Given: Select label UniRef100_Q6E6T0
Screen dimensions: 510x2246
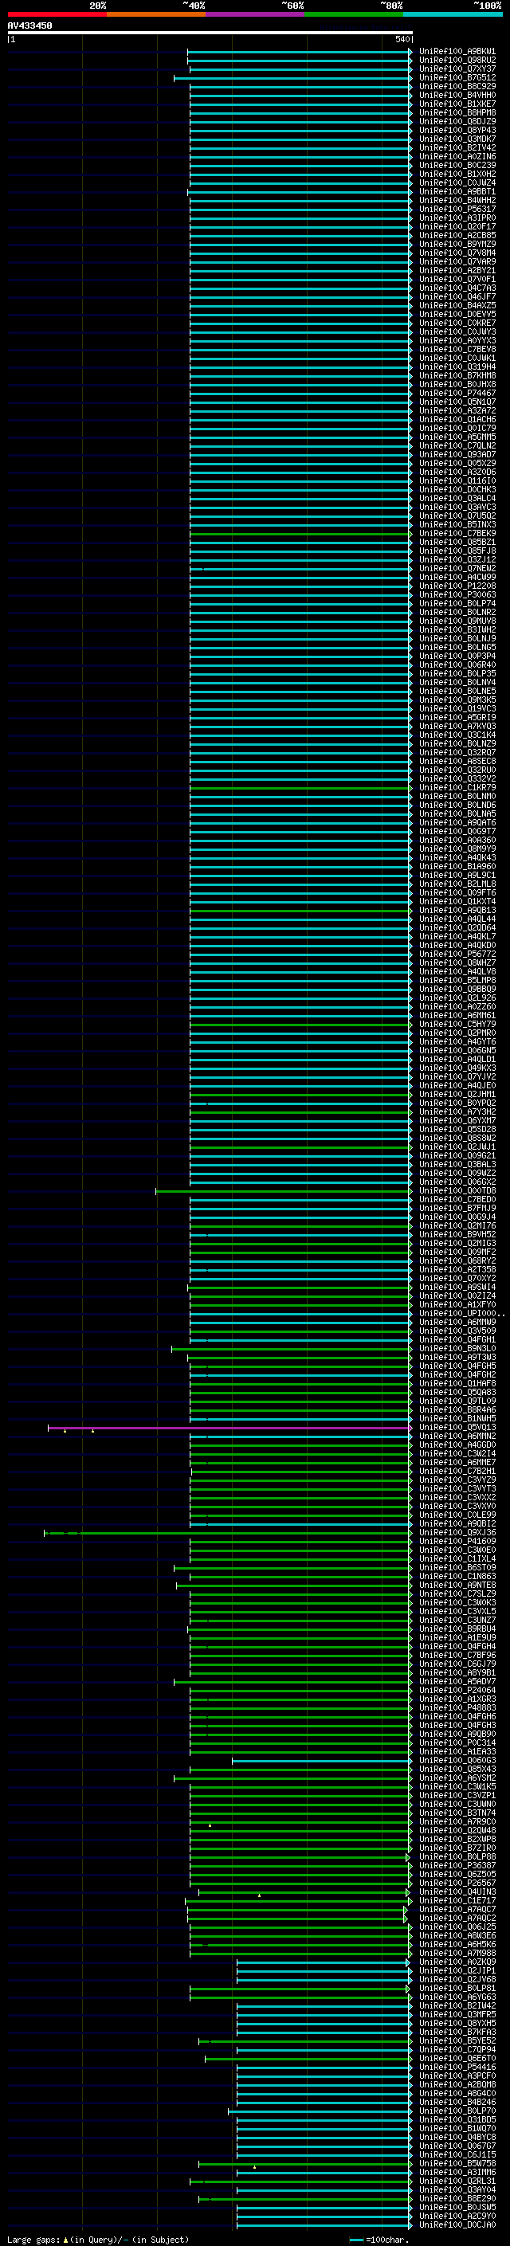Looking at the screenshot, I should tap(457, 2060).
